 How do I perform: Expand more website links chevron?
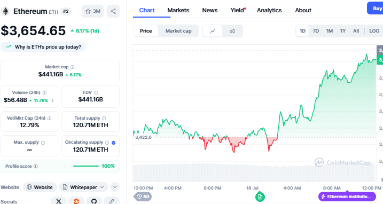pos(115,187)
